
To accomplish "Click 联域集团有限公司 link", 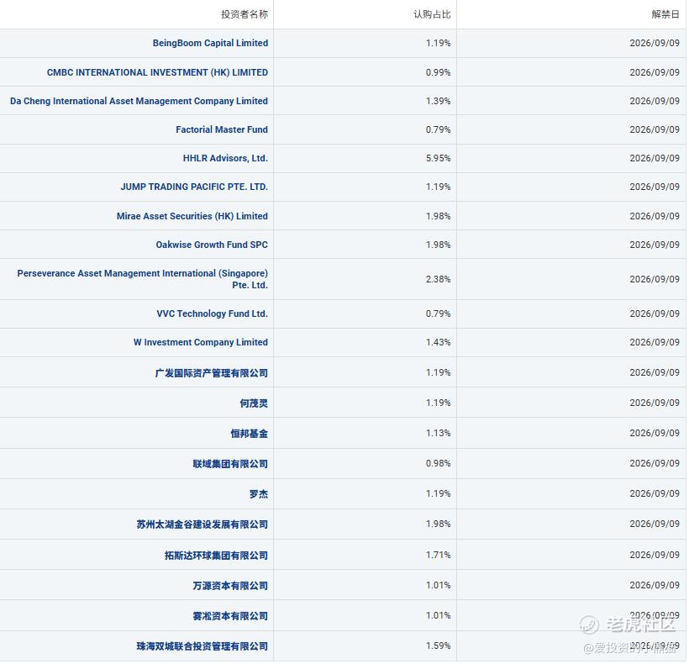I will 230,464.
